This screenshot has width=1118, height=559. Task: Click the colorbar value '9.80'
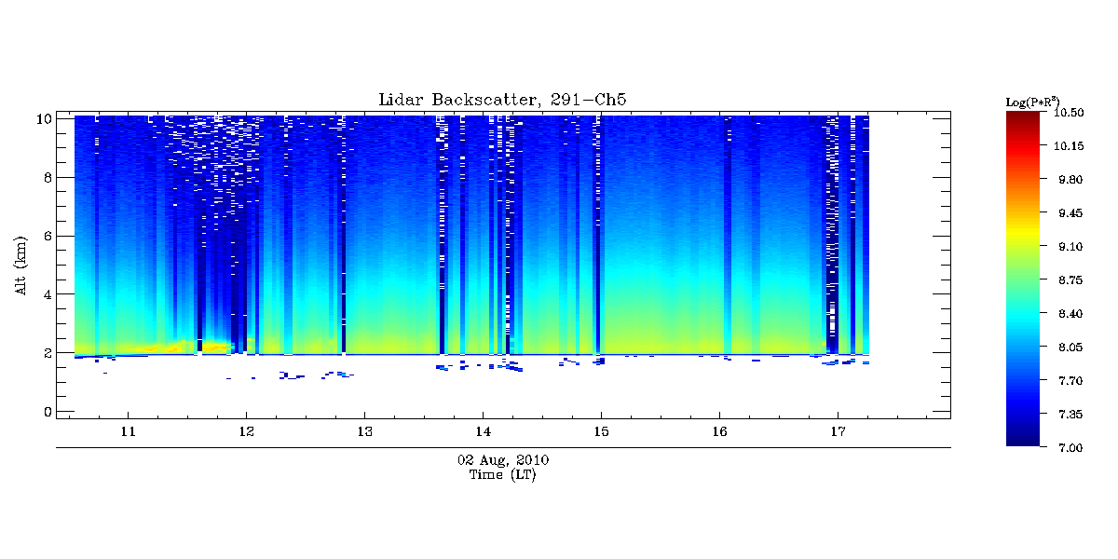coord(1069,179)
